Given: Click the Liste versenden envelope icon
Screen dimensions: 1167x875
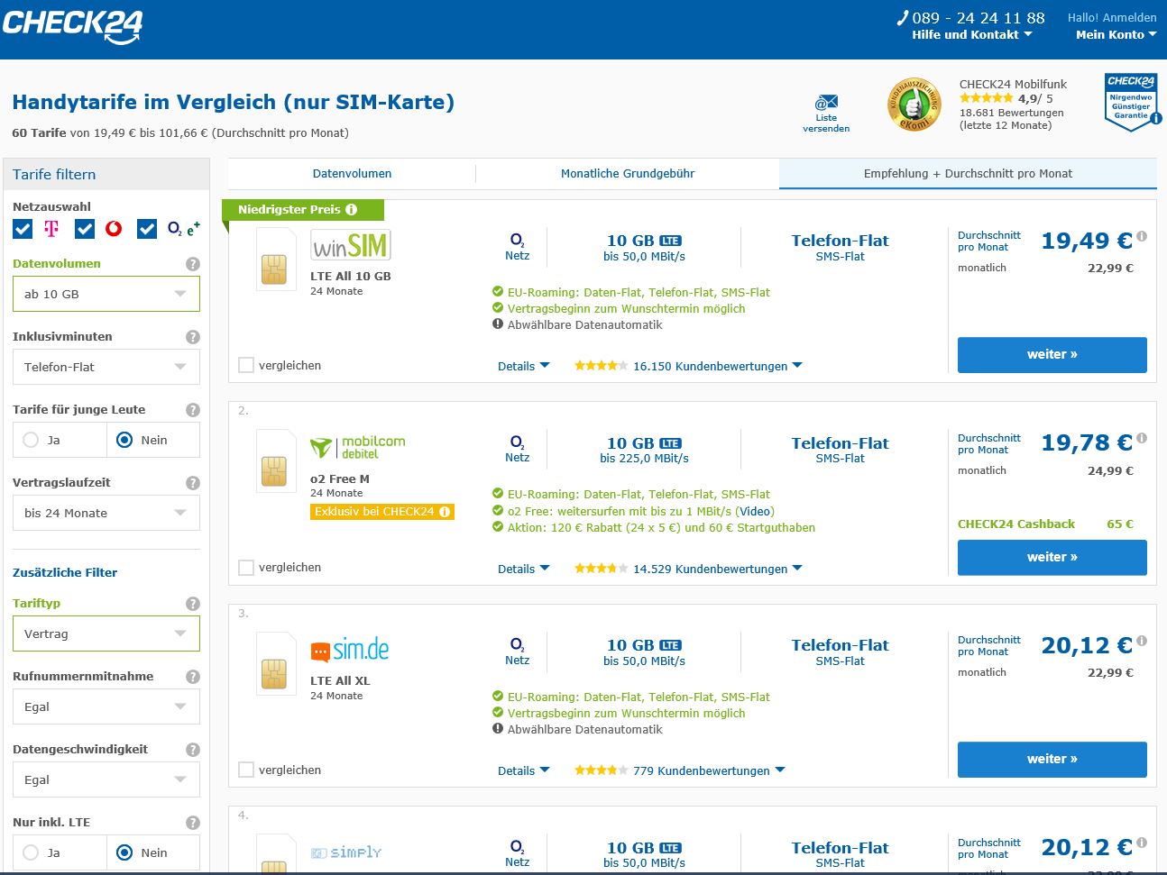Looking at the screenshot, I should [826, 103].
